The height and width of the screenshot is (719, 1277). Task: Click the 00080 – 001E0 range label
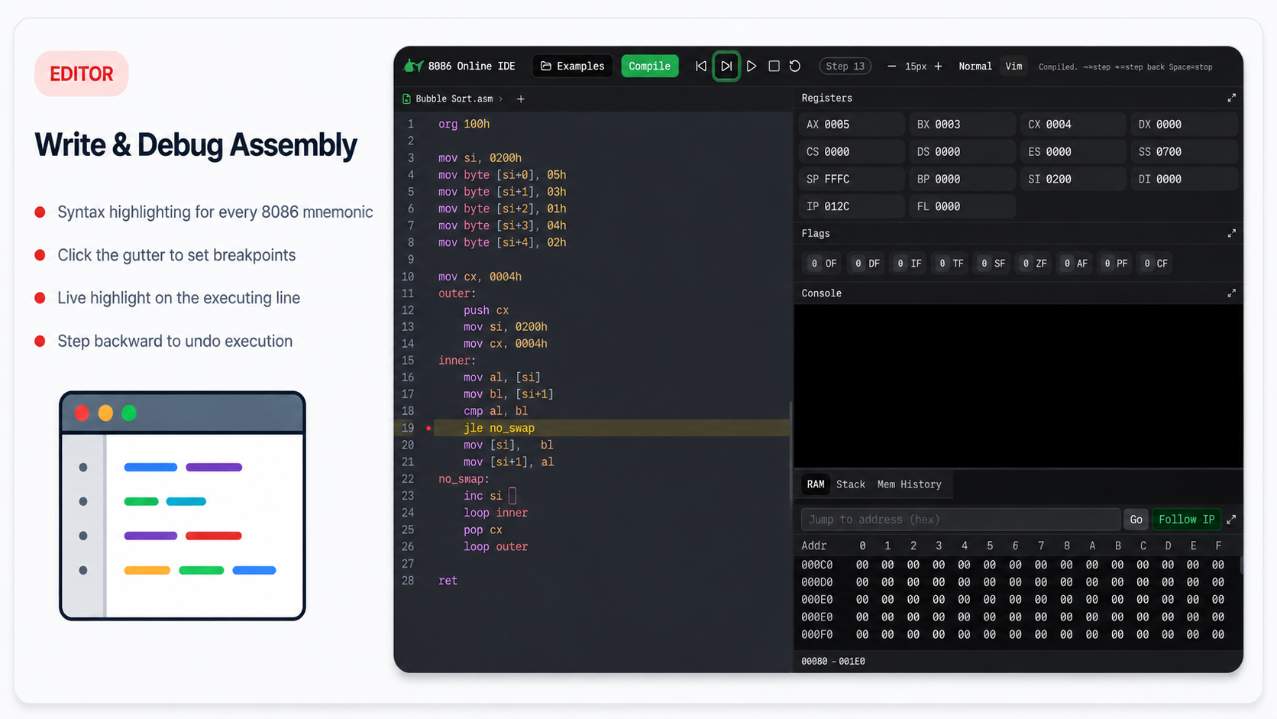(x=832, y=662)
